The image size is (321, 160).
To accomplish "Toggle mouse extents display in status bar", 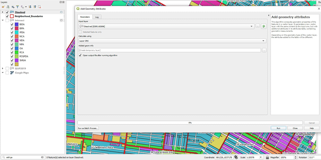I will tap(236, 157).
